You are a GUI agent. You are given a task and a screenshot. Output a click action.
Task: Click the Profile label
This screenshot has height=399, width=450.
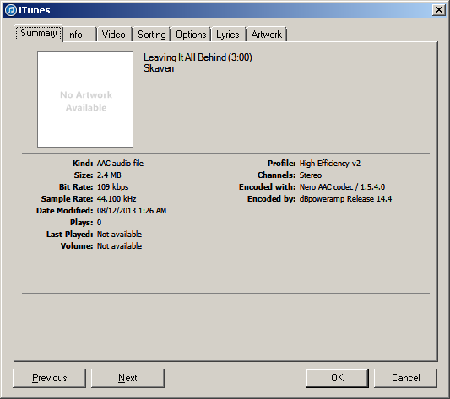click(281, 163)
